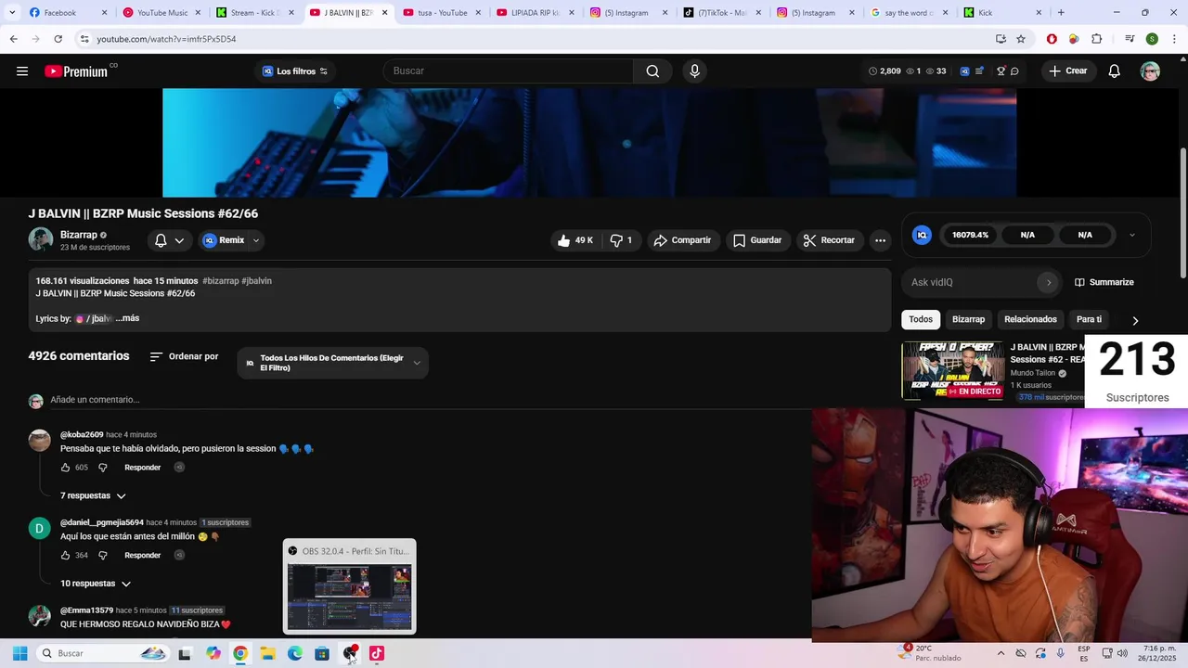Screen dimensions: 1188x668
Task: Expand 10 respuestas under @daniel__pgmejia5694
Action: [x=96, y=584]
